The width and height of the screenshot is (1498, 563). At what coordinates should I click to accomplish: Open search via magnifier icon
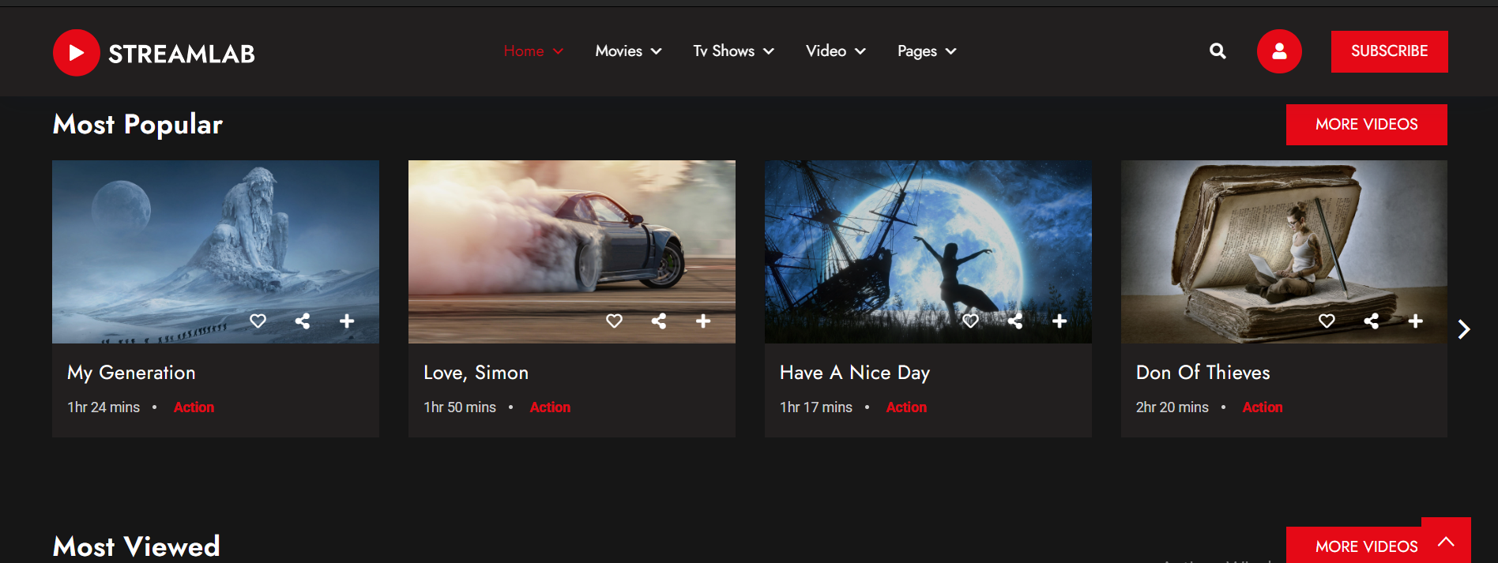(1218, 51)
